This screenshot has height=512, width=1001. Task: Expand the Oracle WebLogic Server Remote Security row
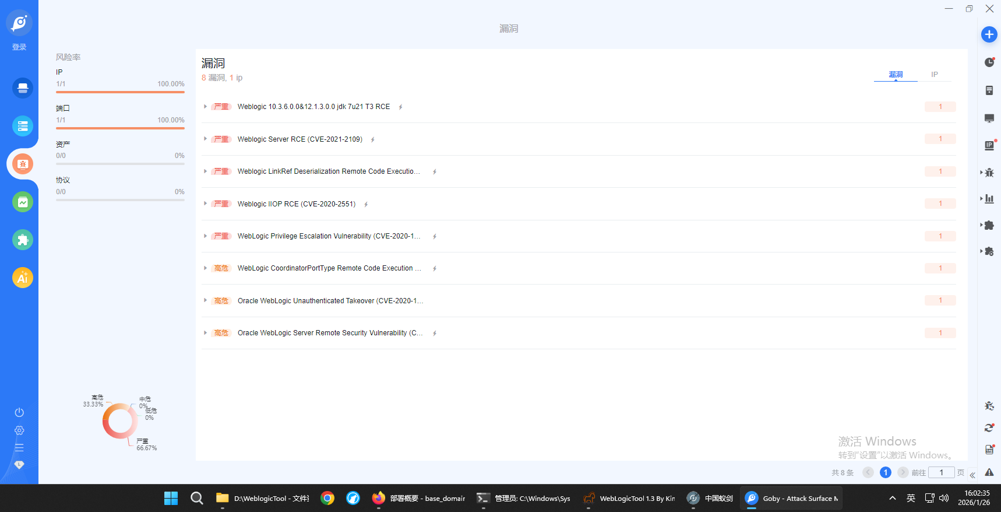[205, 333]
